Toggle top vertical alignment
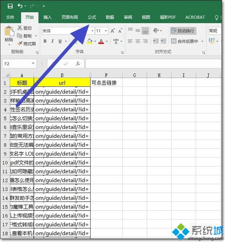225x242 pixels. [130, 29]
